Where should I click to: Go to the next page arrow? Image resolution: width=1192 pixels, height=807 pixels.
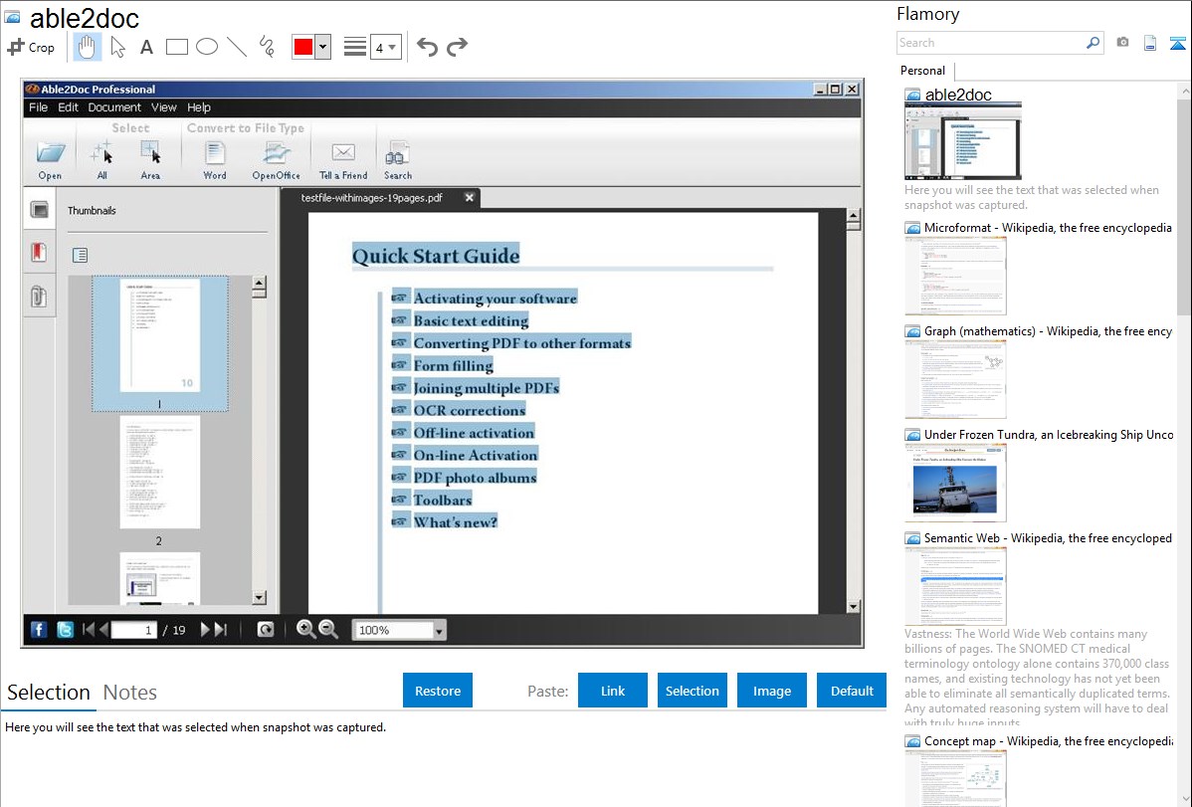(x=205, y=630)
